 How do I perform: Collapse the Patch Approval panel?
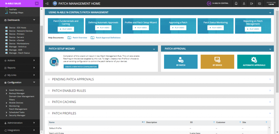point(270,49)
